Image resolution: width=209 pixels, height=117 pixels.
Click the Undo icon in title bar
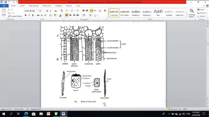tap(9, 2)
